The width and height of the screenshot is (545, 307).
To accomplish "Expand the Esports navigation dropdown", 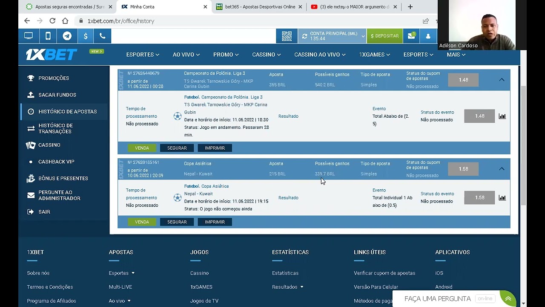I will point(418,55).
